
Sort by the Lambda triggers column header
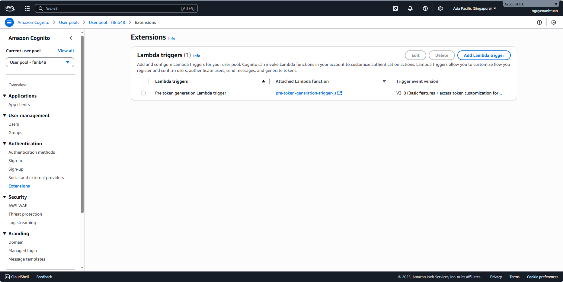(171, 81)
